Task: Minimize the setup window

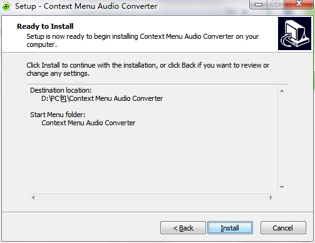Action: pyautogui.click(x=259, y=4)
